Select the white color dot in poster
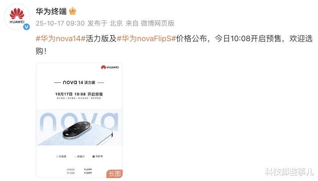 [75, 157]
